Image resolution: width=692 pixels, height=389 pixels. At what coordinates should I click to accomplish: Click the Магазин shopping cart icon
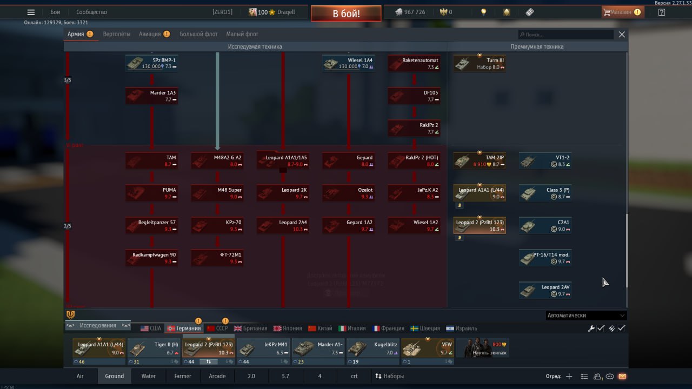[607, 12]
